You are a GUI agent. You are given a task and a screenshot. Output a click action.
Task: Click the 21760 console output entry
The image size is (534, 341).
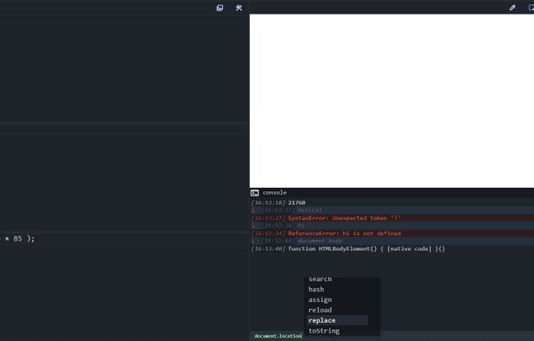click(391, 203)
